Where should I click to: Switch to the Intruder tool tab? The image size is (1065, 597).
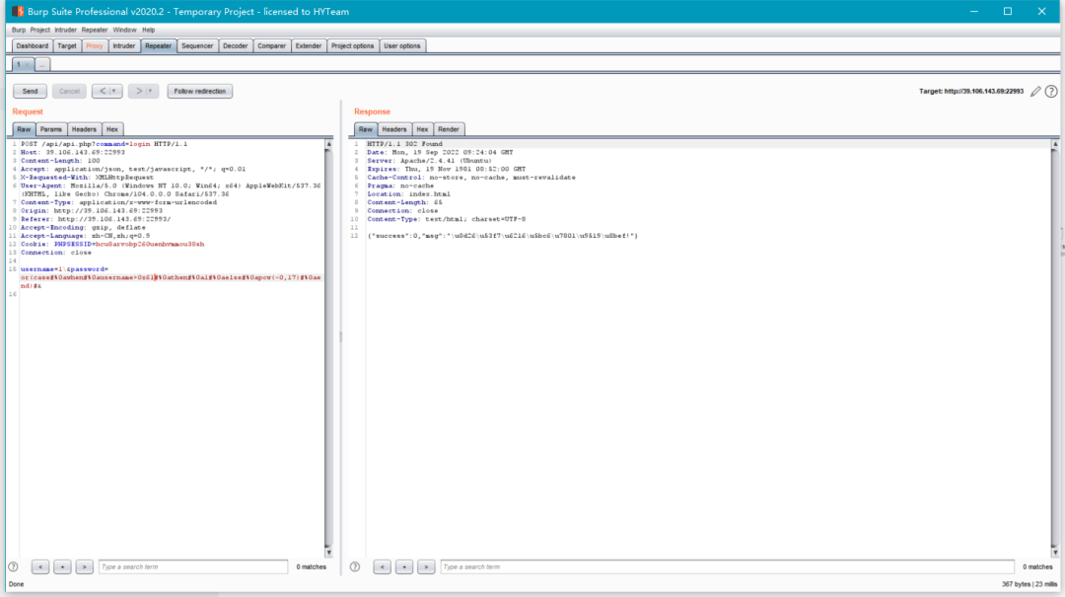123,46
